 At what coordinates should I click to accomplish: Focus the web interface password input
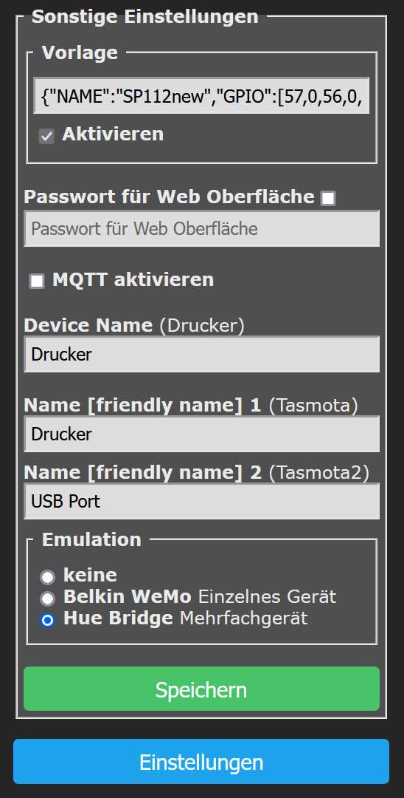(201, 228)
